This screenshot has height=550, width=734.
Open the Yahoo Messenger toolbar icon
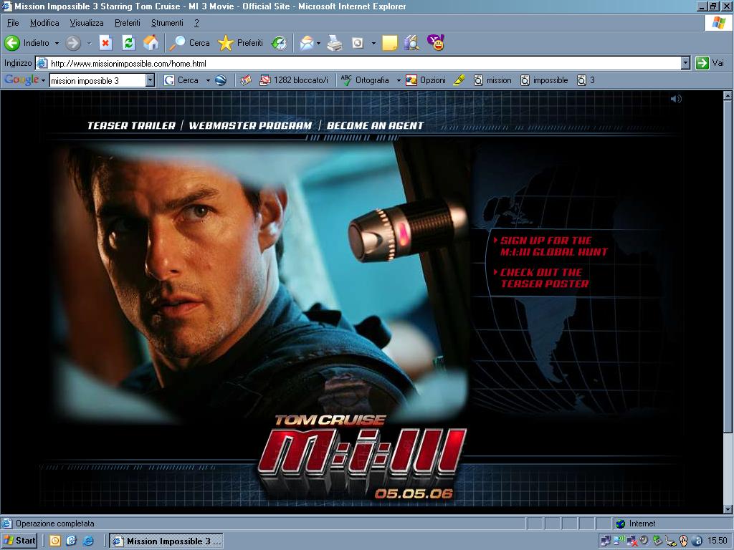click(435, 43)
